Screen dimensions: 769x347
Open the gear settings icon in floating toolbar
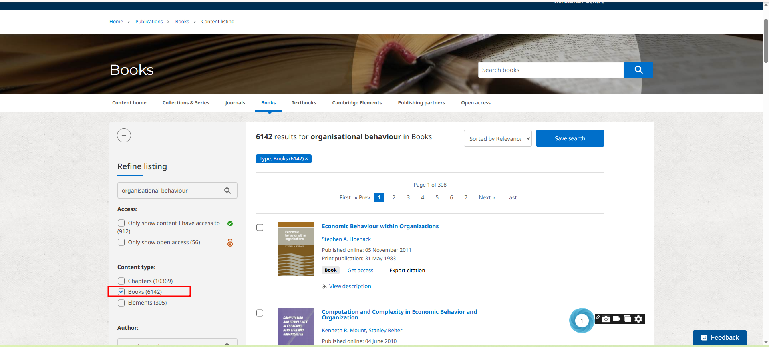pos(639,319)
